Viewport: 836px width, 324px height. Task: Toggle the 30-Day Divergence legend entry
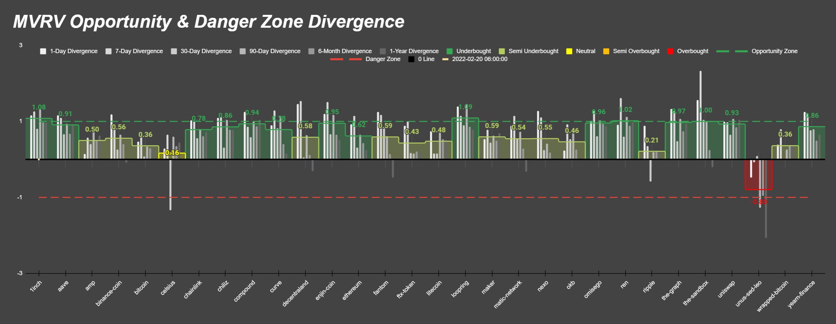[201, 51]
